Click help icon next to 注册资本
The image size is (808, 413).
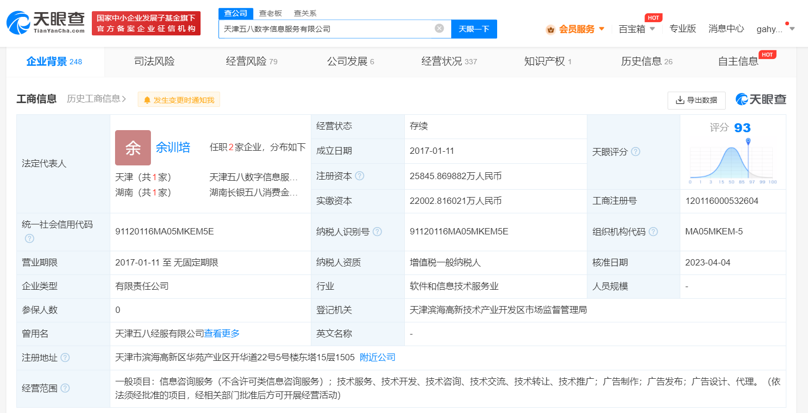pyautogui.click(x=360, y=176)
